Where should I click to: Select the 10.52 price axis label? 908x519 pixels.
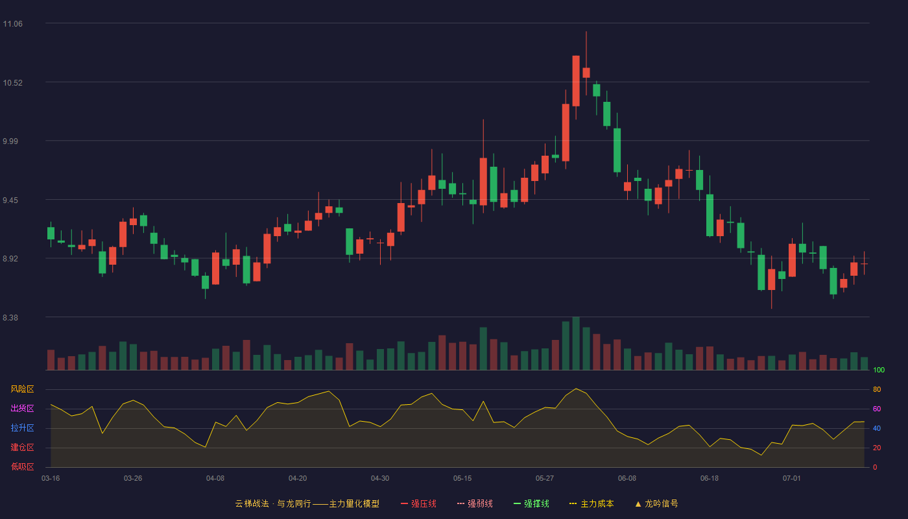pyautogui.click(x=13, y=83)
